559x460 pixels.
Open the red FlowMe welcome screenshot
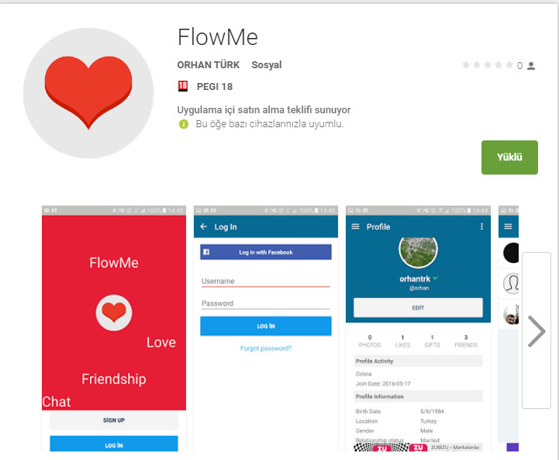pyautogui.click(x=114, y=328)
